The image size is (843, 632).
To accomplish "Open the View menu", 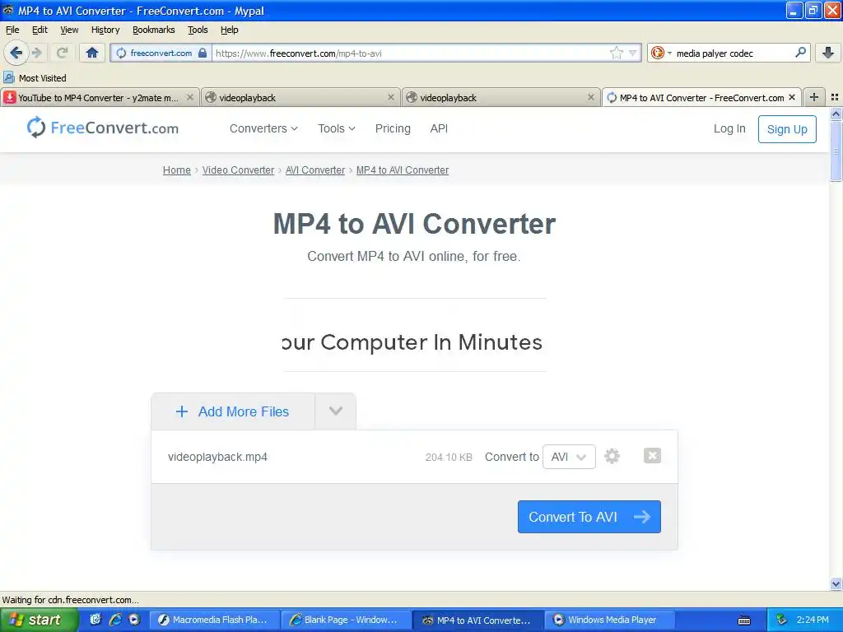I will [x=69, y=30].
